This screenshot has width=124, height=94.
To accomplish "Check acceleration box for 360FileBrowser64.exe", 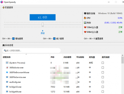I will 103,72.
